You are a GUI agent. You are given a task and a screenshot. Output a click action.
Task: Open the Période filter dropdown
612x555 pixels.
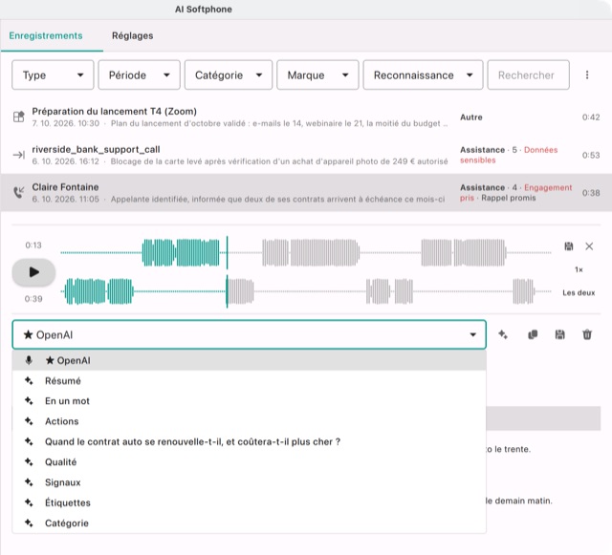(139, 75)
